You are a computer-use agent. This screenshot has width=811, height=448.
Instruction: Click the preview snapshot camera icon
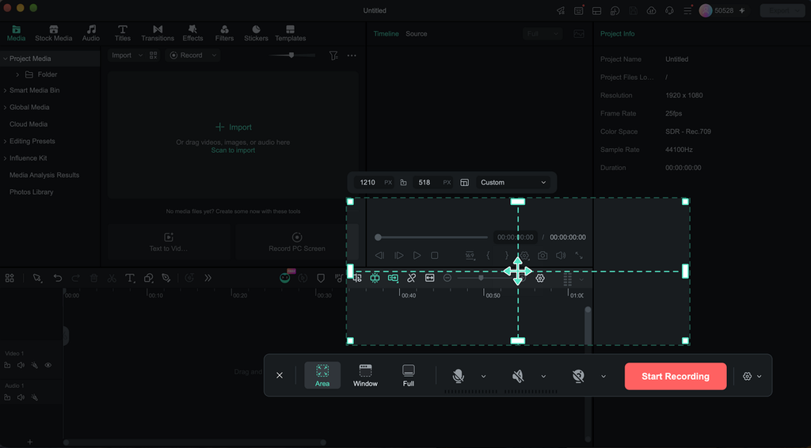[x=543, y=255]
